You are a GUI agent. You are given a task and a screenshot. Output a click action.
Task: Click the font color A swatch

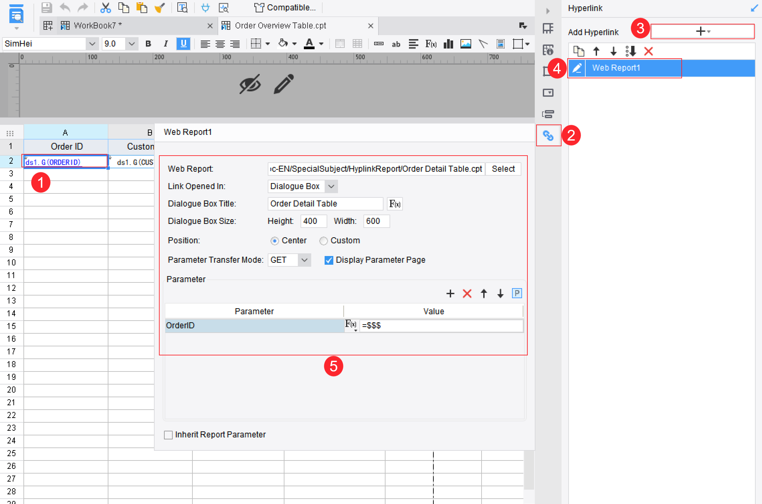309,44
